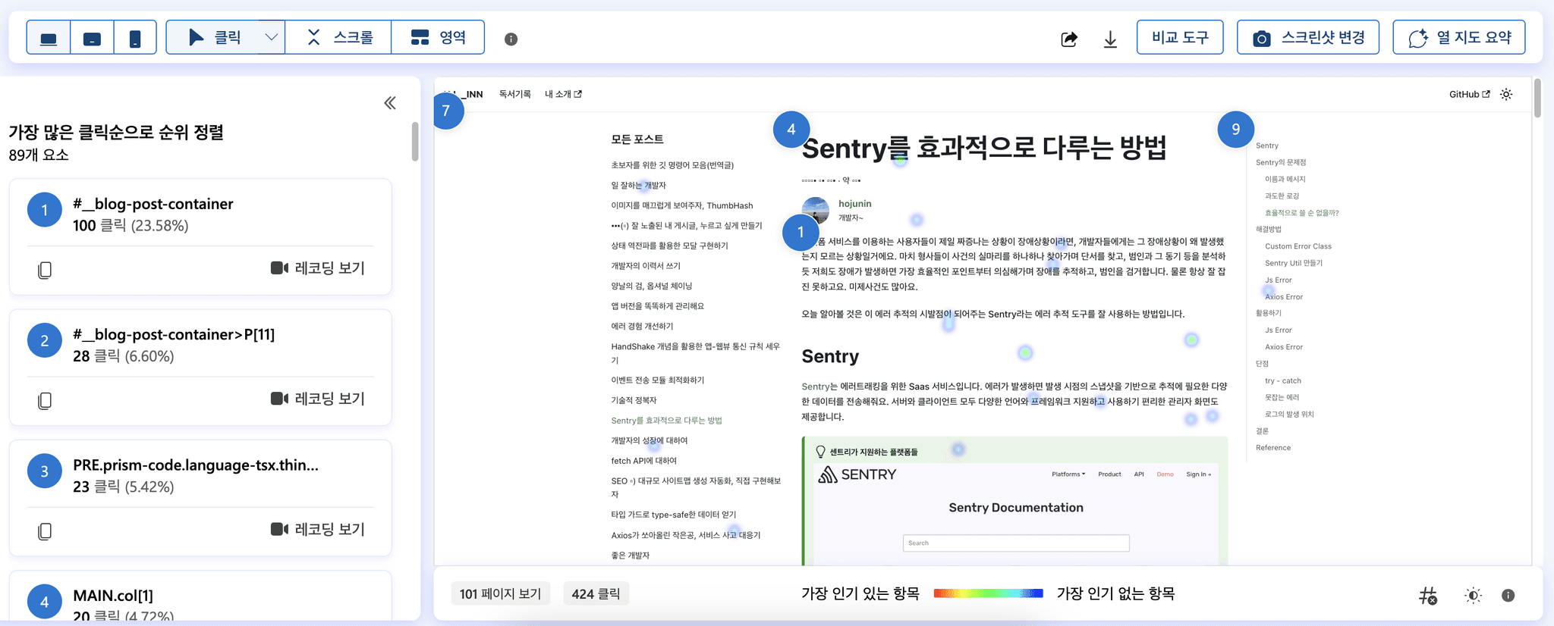Switch to the 스크롤 heatmap mode

click(338, 37)
